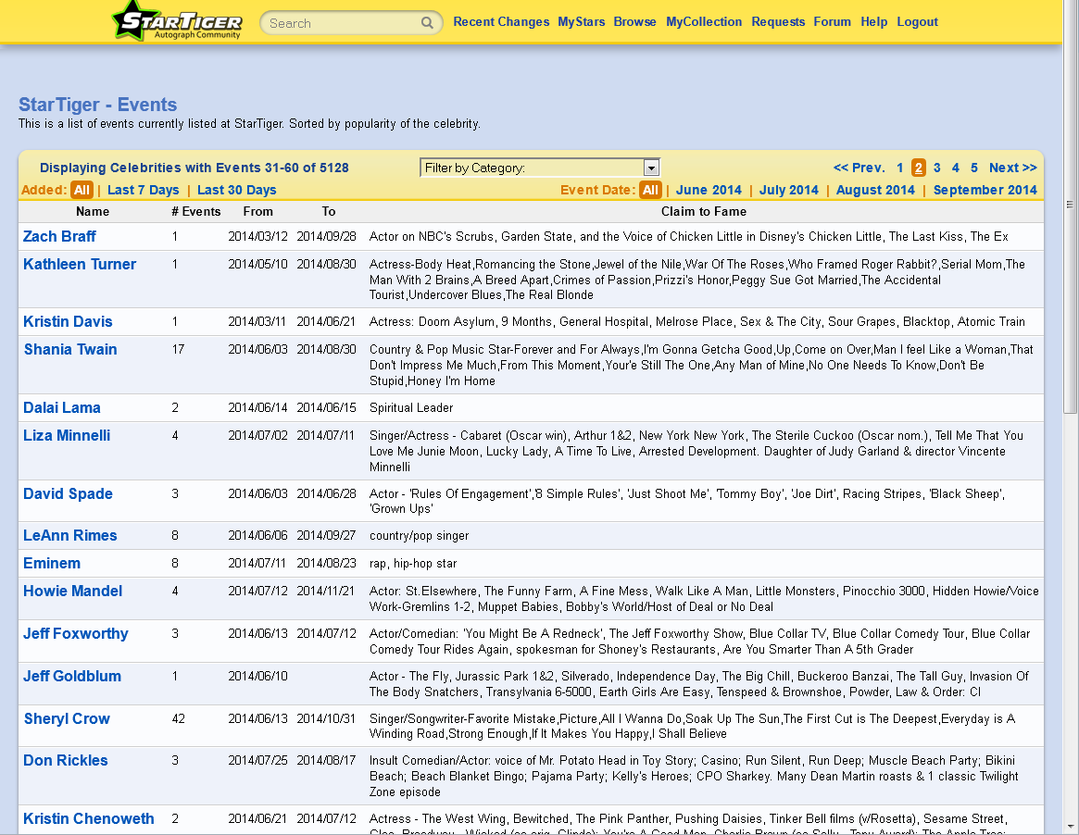Open Eminem's profile
Viewport: 1079px width, 835px height.
[52, 564]
